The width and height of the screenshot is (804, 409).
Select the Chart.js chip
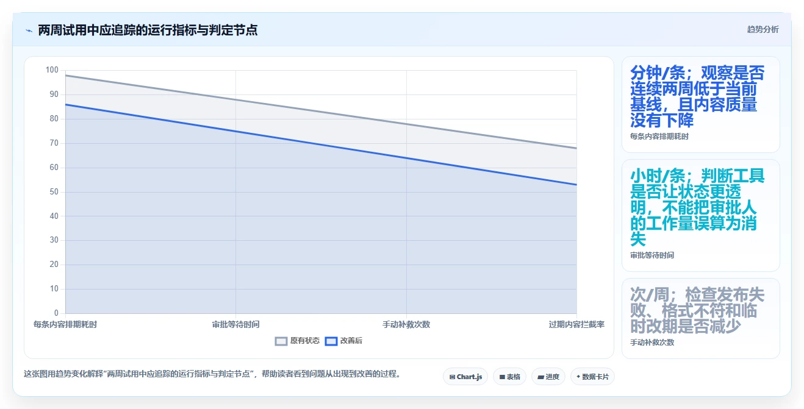pos(465,377)
